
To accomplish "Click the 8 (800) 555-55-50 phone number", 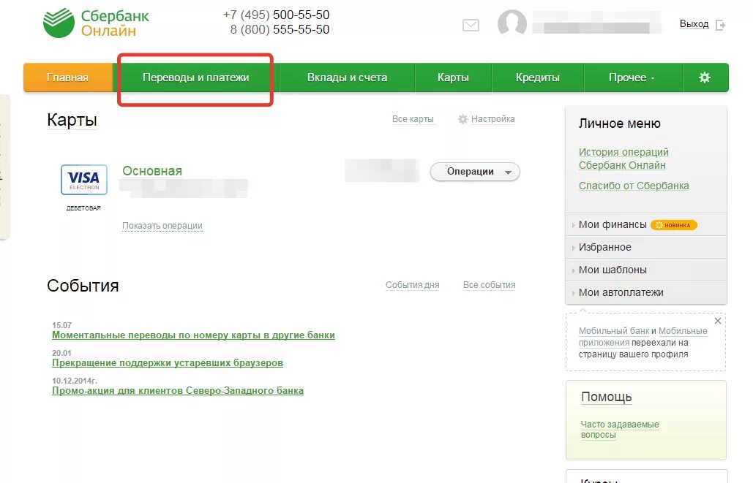I will pyautogui.click(x=280, y=30).
